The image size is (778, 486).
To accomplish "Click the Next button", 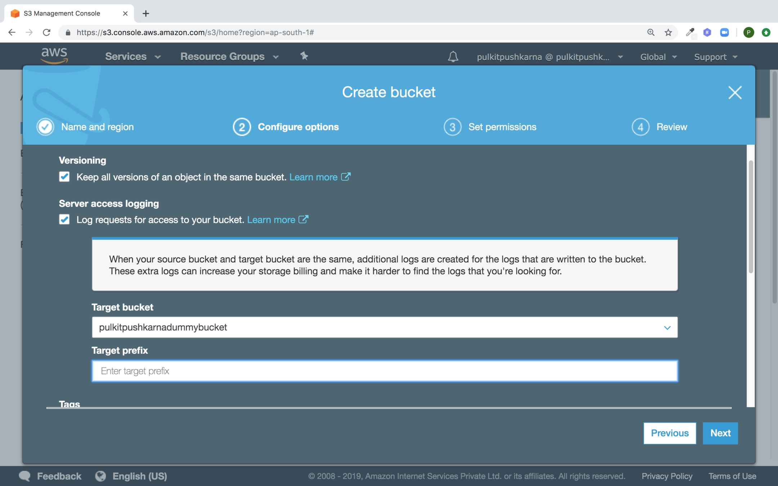I will pos(720,433).
